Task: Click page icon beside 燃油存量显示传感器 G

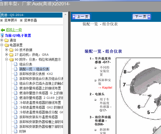Action: tap(15, 93)
